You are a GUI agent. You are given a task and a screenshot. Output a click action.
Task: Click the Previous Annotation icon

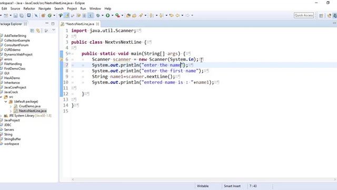pyautogui.click(x=162, y=15)
